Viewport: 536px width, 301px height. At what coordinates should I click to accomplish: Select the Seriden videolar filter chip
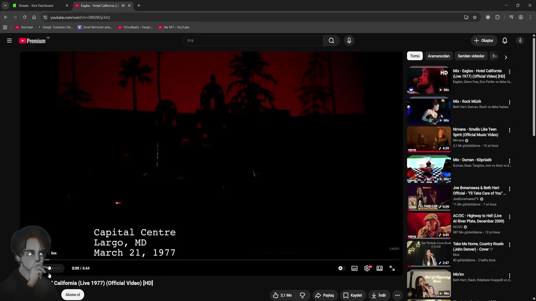coord(471,56)
